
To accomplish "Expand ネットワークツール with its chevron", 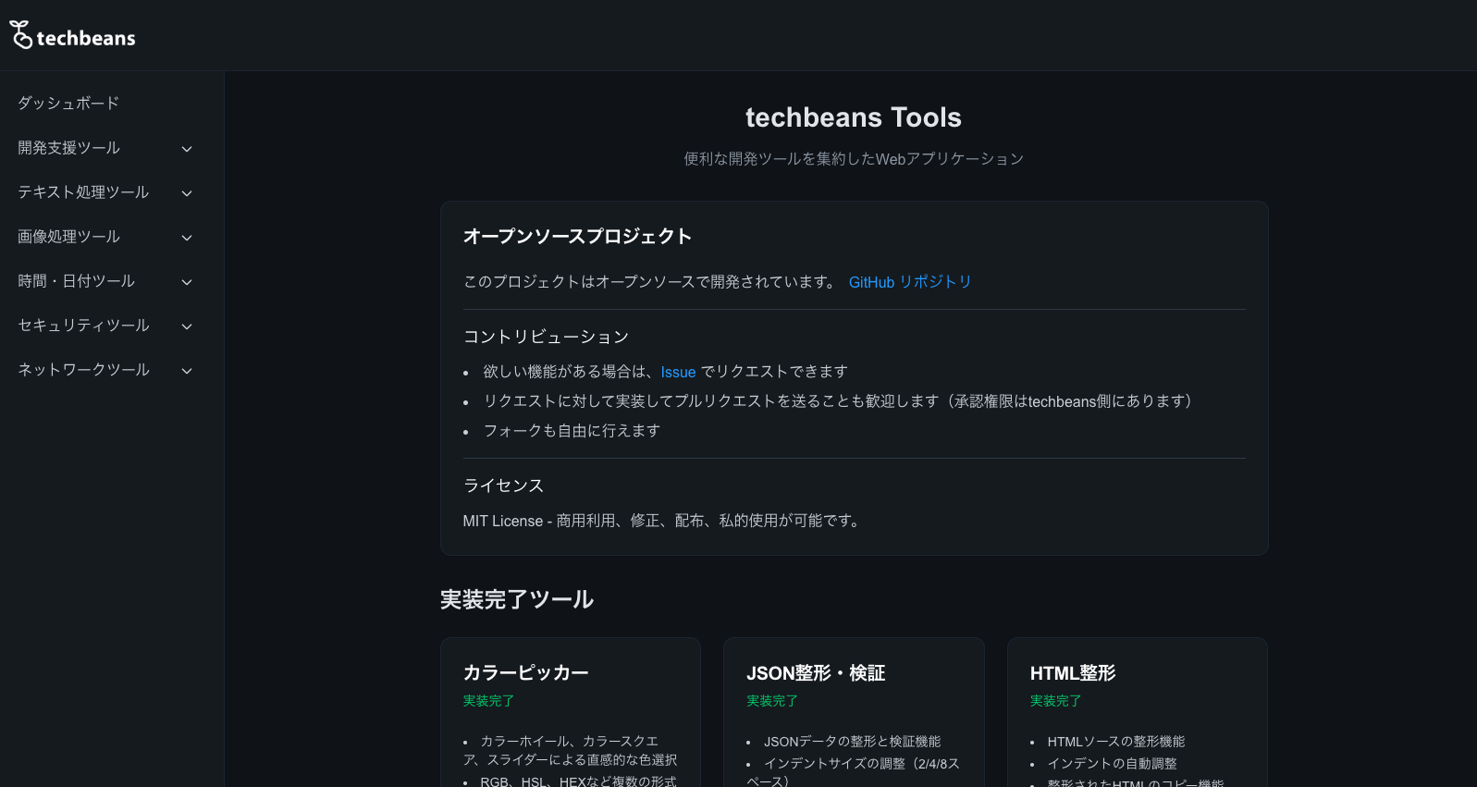I will pyautogui.click(x=187, y=371).
